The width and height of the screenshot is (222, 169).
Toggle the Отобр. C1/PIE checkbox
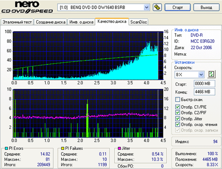click(178, 107)
